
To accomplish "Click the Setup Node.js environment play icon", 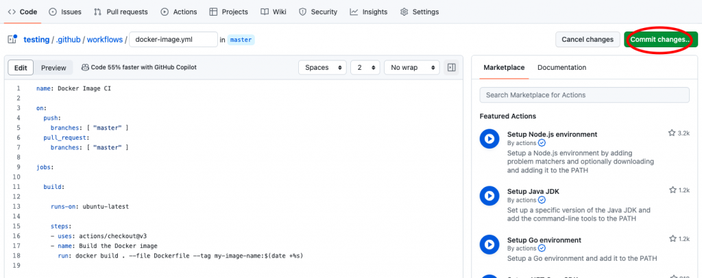I will [489, 138].
